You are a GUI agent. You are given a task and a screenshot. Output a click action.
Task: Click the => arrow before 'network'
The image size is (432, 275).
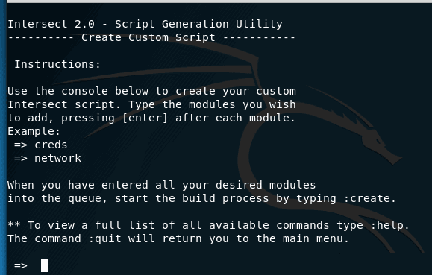[x=21, y=159]
